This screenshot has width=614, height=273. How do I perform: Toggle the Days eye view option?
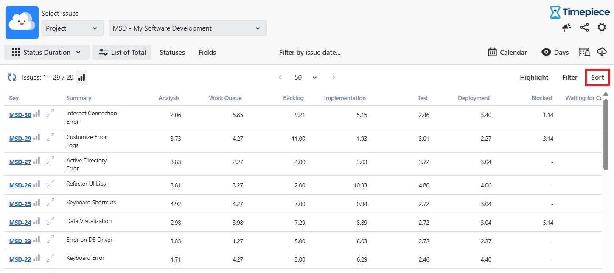(555, 52)
